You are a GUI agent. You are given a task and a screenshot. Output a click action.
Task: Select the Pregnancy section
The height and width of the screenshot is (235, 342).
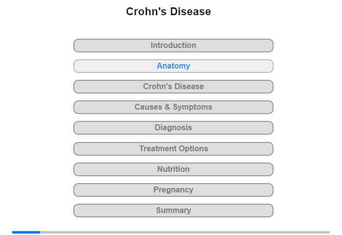(x=173, y=190)
